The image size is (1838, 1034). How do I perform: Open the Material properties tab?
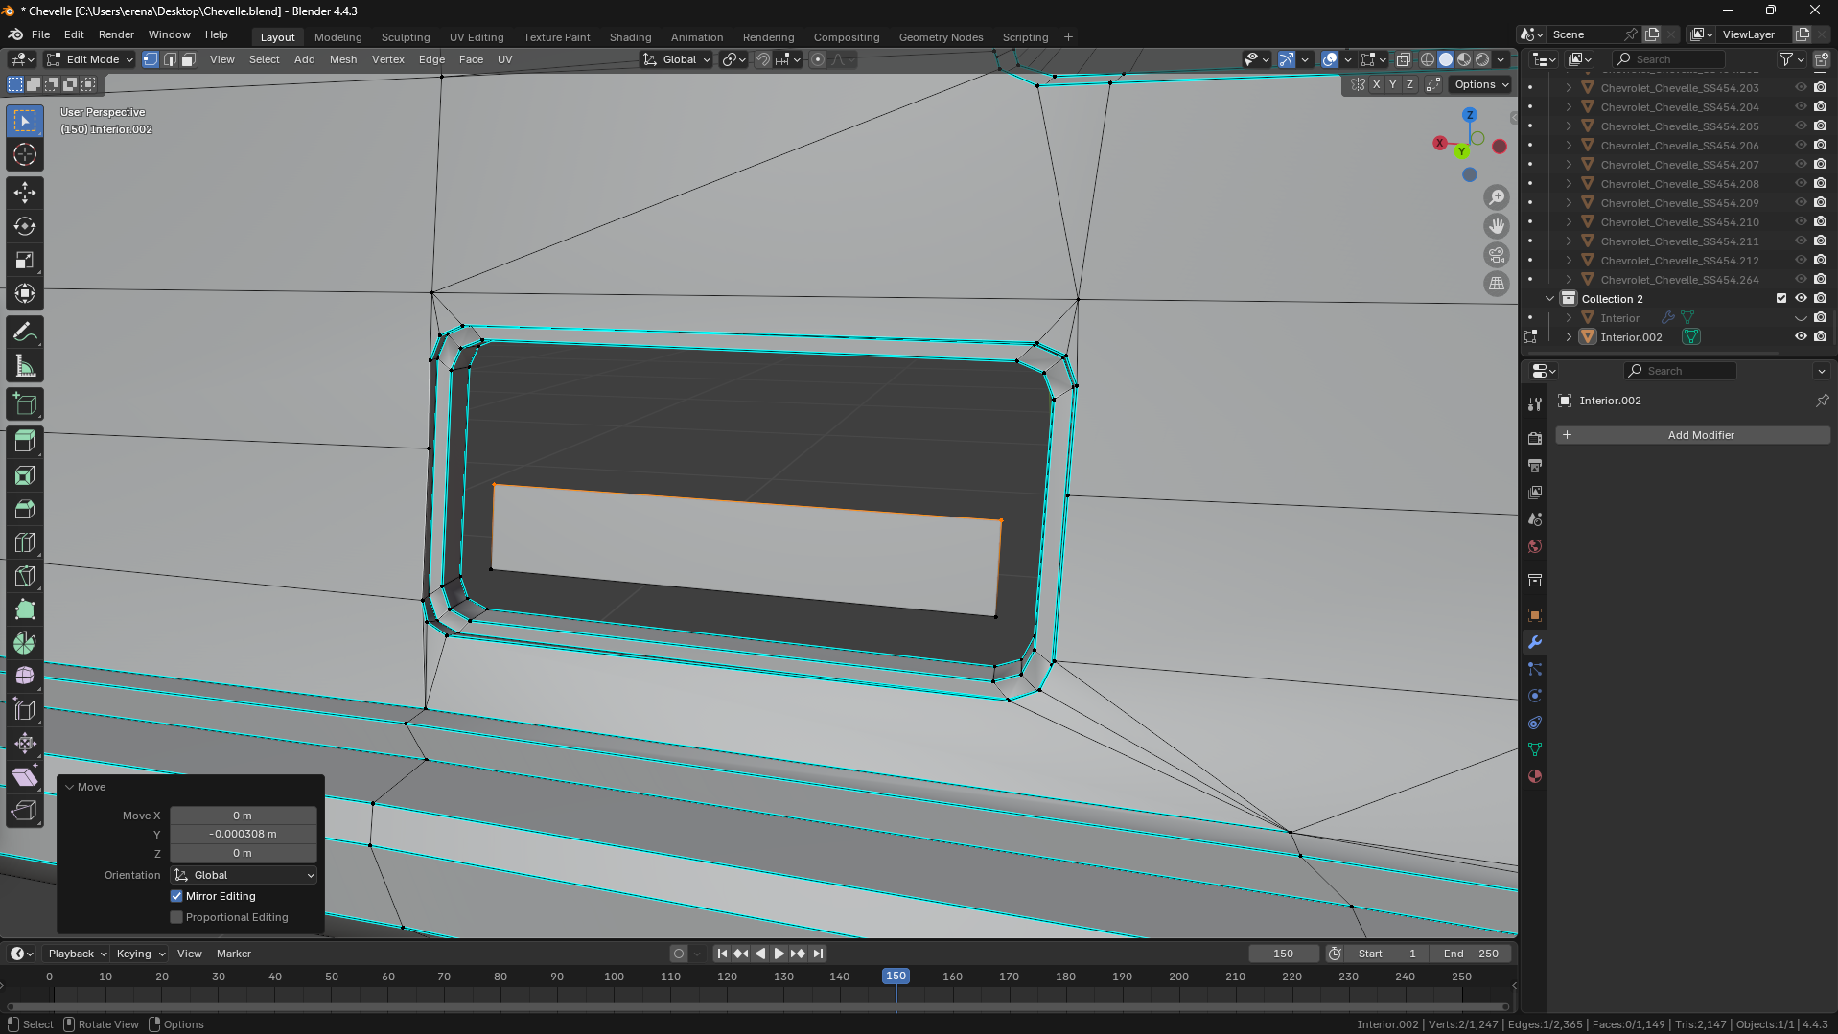1535,776
